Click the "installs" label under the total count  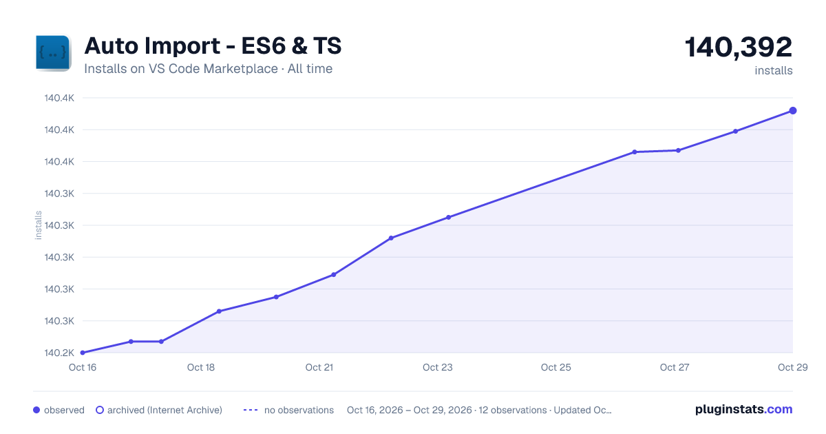pyautogui.click(x=774, y=70)
